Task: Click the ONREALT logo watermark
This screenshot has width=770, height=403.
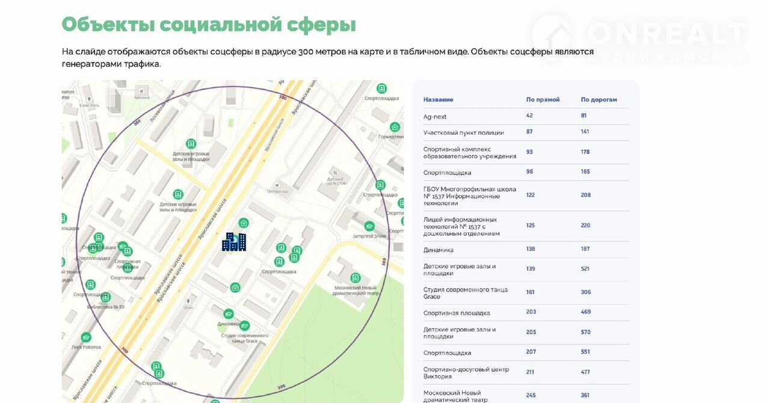Action: click(639, 39)
